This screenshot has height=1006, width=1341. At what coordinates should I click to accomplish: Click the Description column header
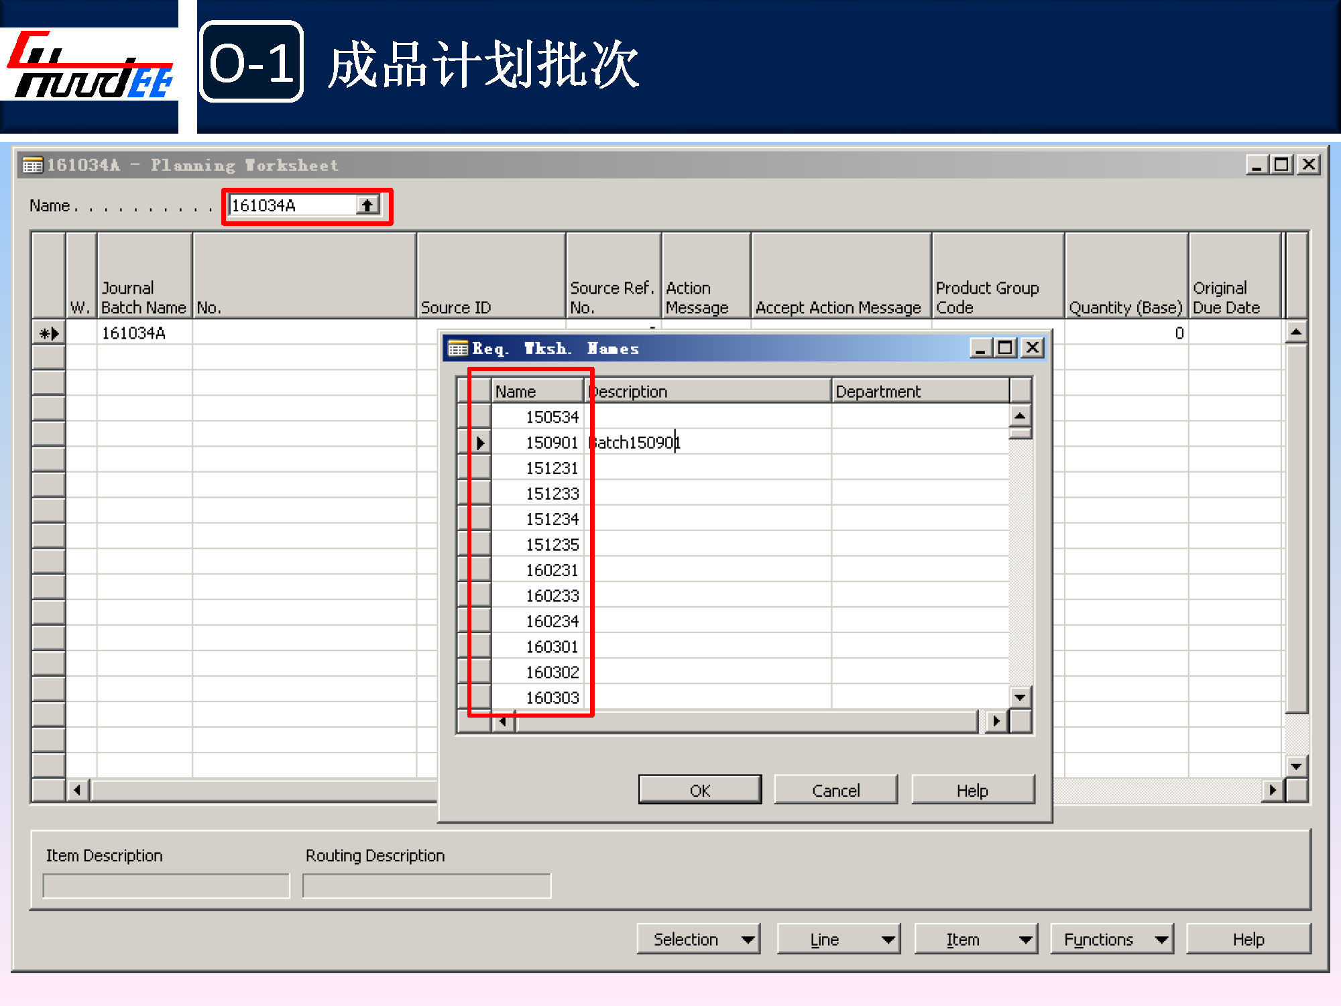click(x=708, y=391)
